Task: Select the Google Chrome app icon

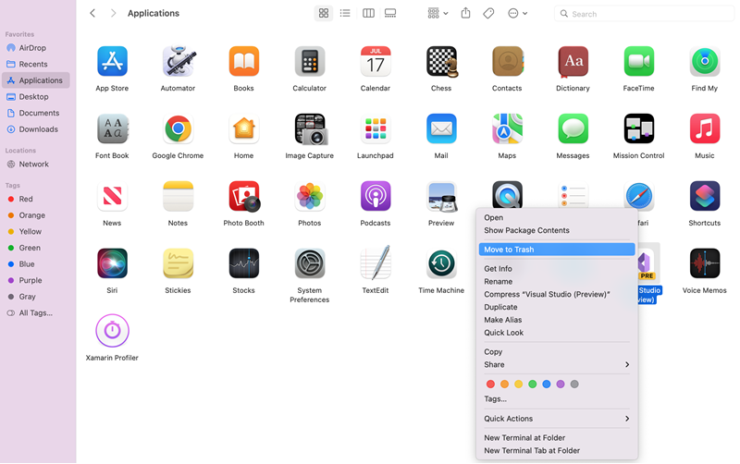Action: pos(178,128)
